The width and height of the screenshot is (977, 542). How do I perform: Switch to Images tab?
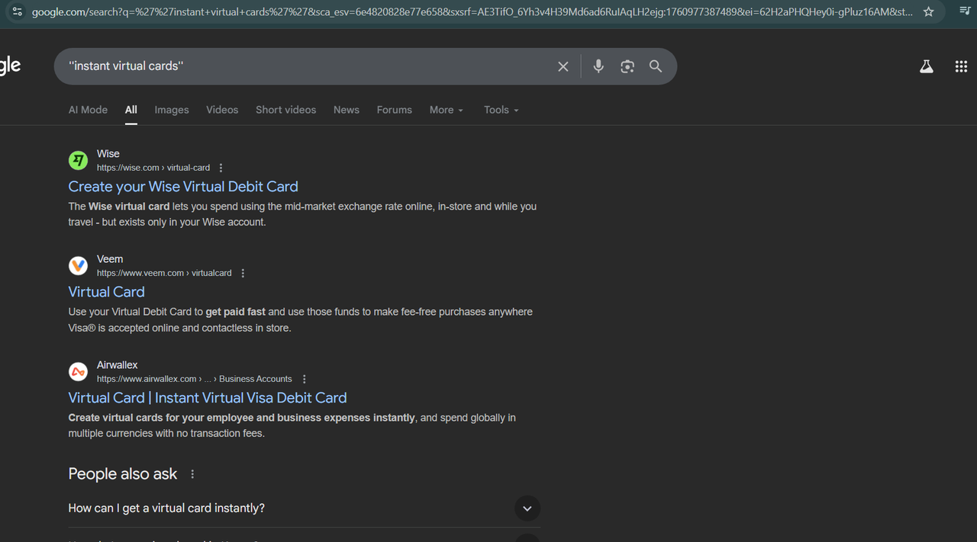coord(172,110)
